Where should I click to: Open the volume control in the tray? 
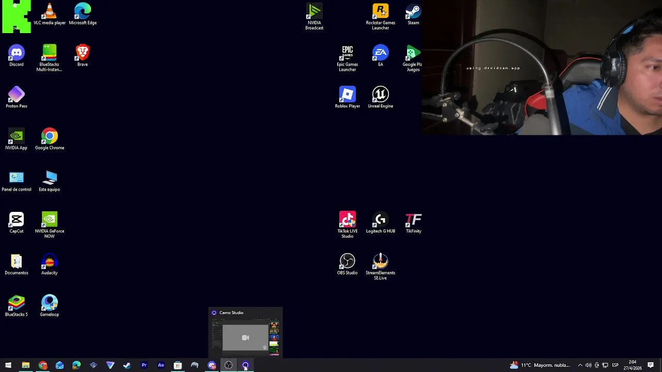pos(588,365)
